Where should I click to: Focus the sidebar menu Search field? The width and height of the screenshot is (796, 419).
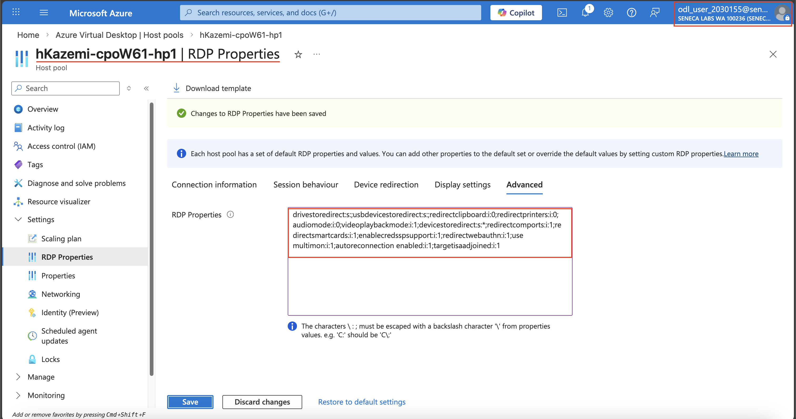(66, 88)
